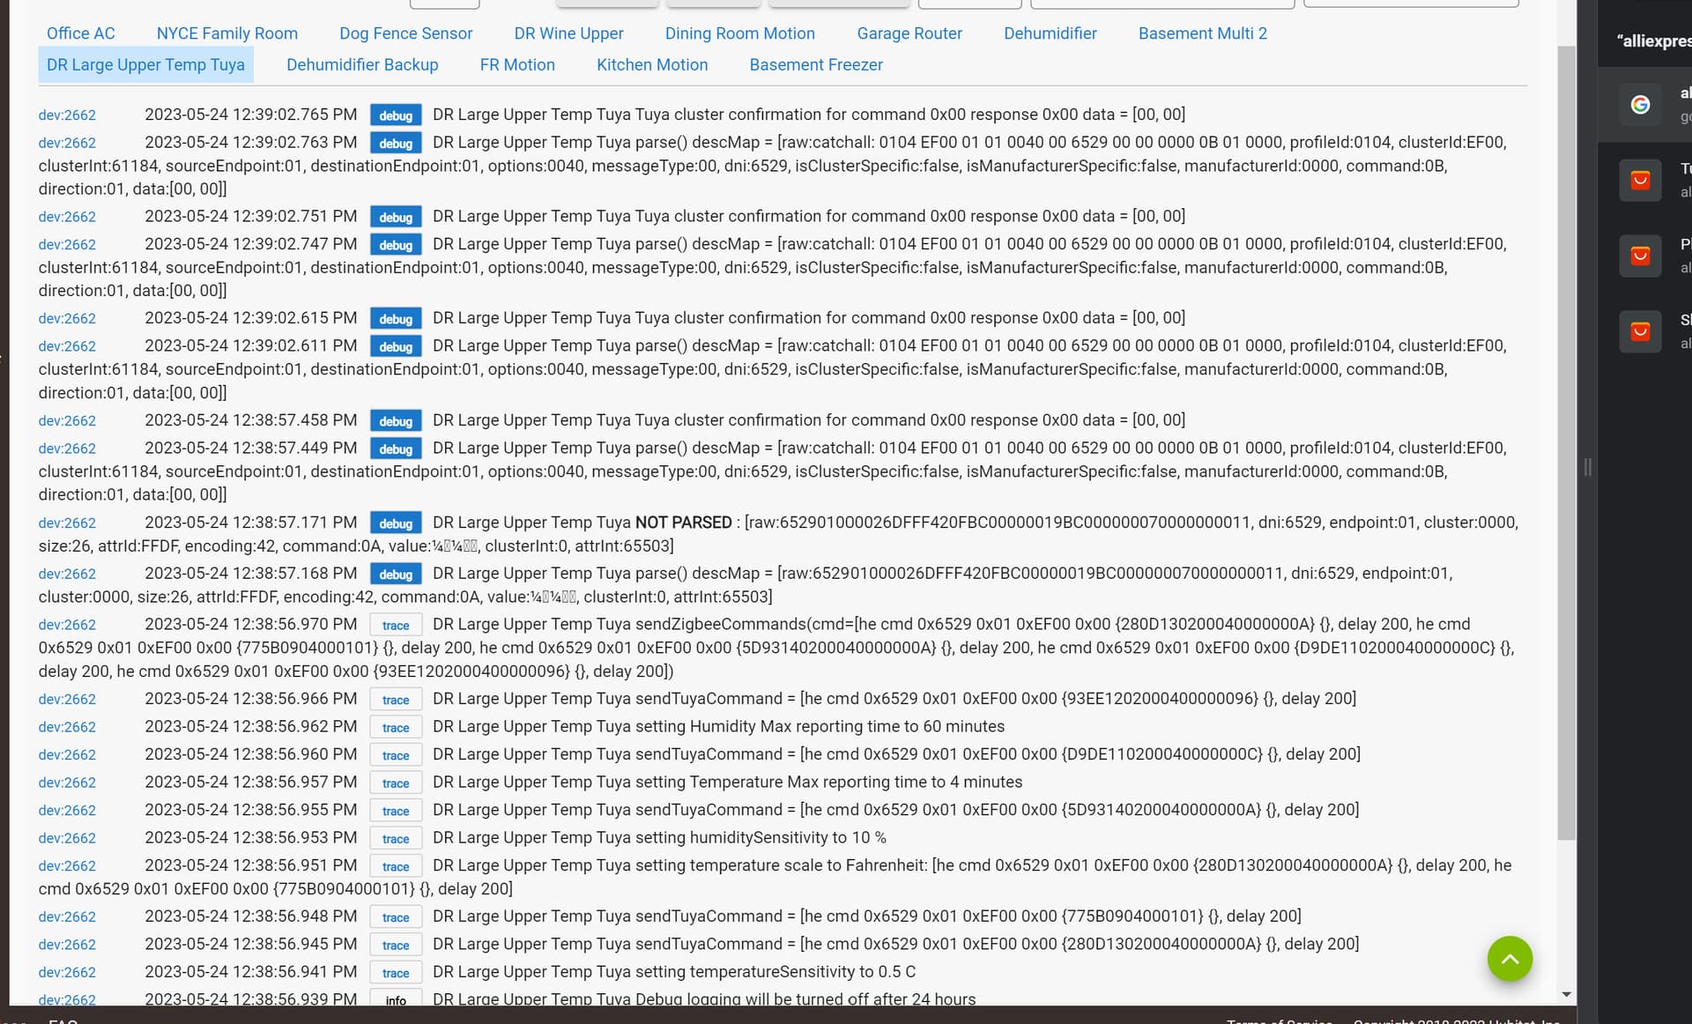The height and width of the screenshot is (1024, 1692).
Task: Open dev:2662 link at 12:38:56.962 PM
Action: (67, 727)
